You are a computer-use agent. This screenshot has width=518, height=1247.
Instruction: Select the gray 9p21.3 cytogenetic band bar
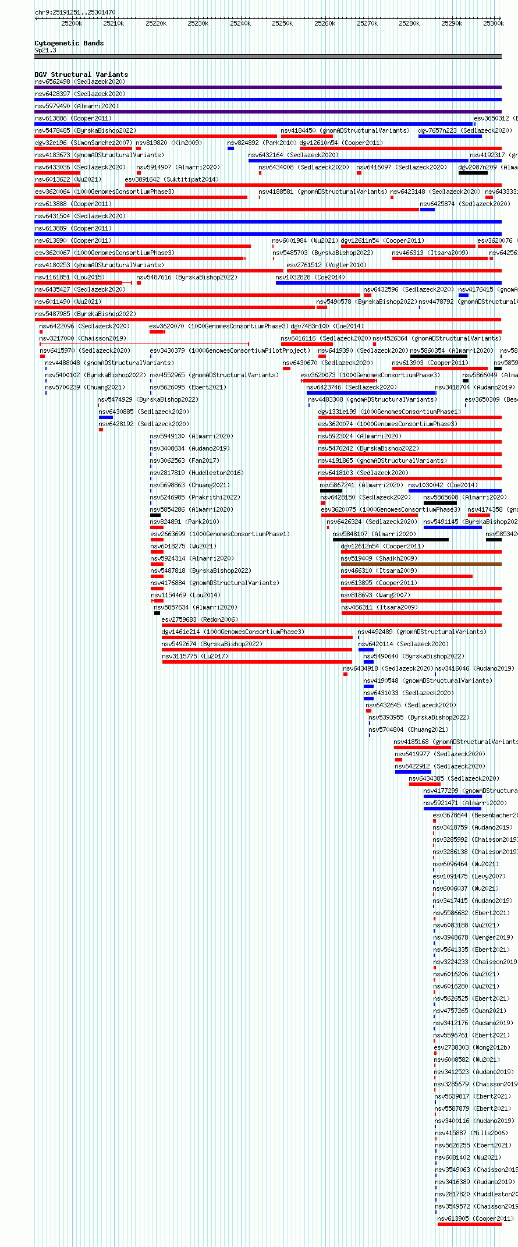tap(268, 56)
